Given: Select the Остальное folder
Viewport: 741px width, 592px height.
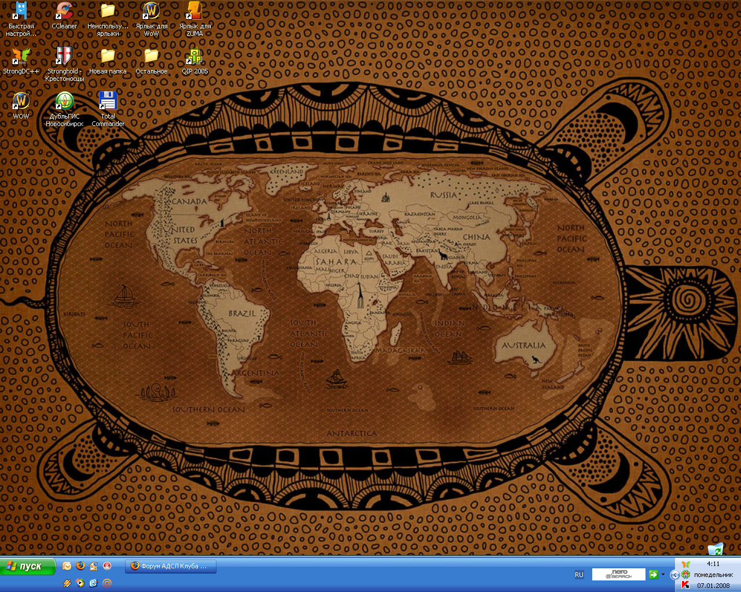Looking at the screenshot, I should tap(151, 57).
